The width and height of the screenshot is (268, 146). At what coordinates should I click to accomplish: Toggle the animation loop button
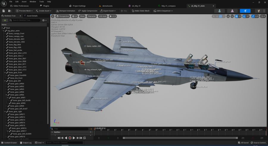85,138
